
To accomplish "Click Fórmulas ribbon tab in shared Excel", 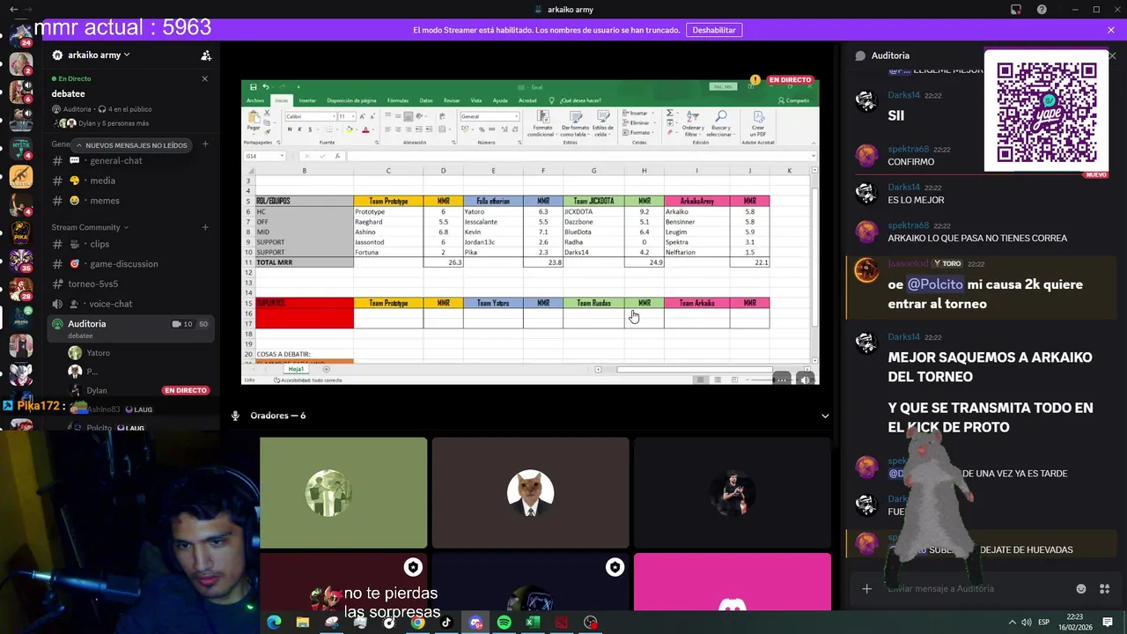I will click(x=397, y=100).
